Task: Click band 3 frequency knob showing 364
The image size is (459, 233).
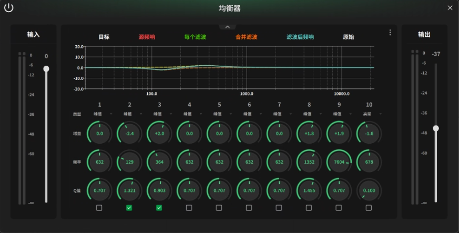Action: pos(159,162)
